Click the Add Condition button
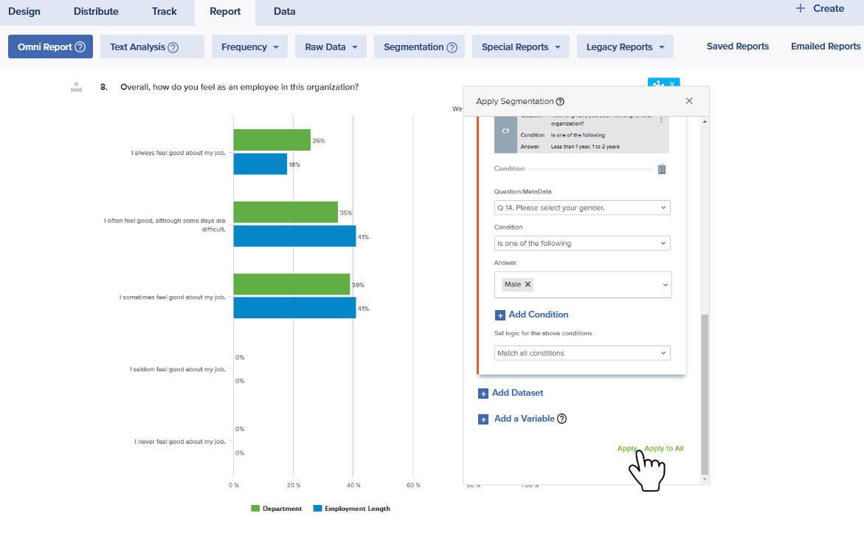Viewport: 864px width, 553px height. (538, 315)
